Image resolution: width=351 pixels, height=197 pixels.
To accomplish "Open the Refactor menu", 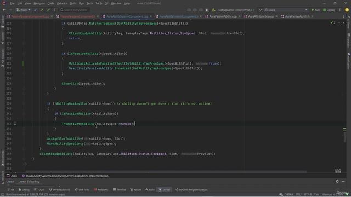I will click(x=62, y=3).
